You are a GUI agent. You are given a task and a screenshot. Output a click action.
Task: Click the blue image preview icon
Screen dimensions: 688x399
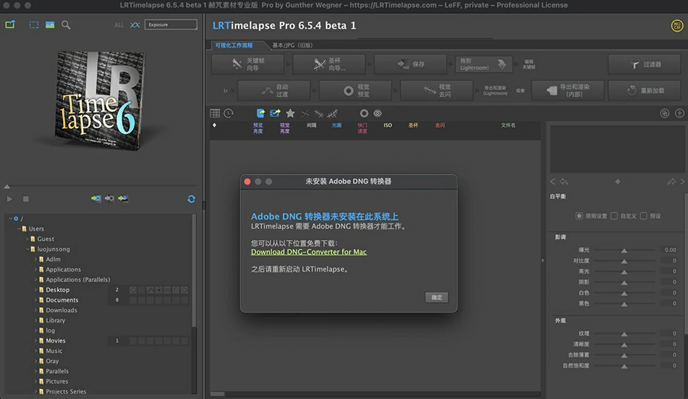(x=50, y=25)
